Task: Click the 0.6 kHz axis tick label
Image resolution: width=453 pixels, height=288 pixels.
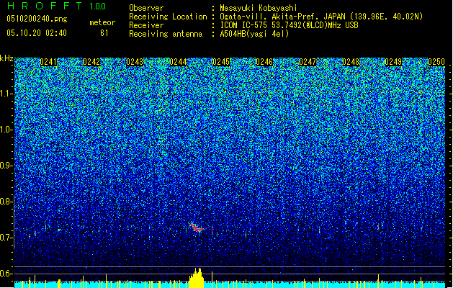Action: [6, 274]
